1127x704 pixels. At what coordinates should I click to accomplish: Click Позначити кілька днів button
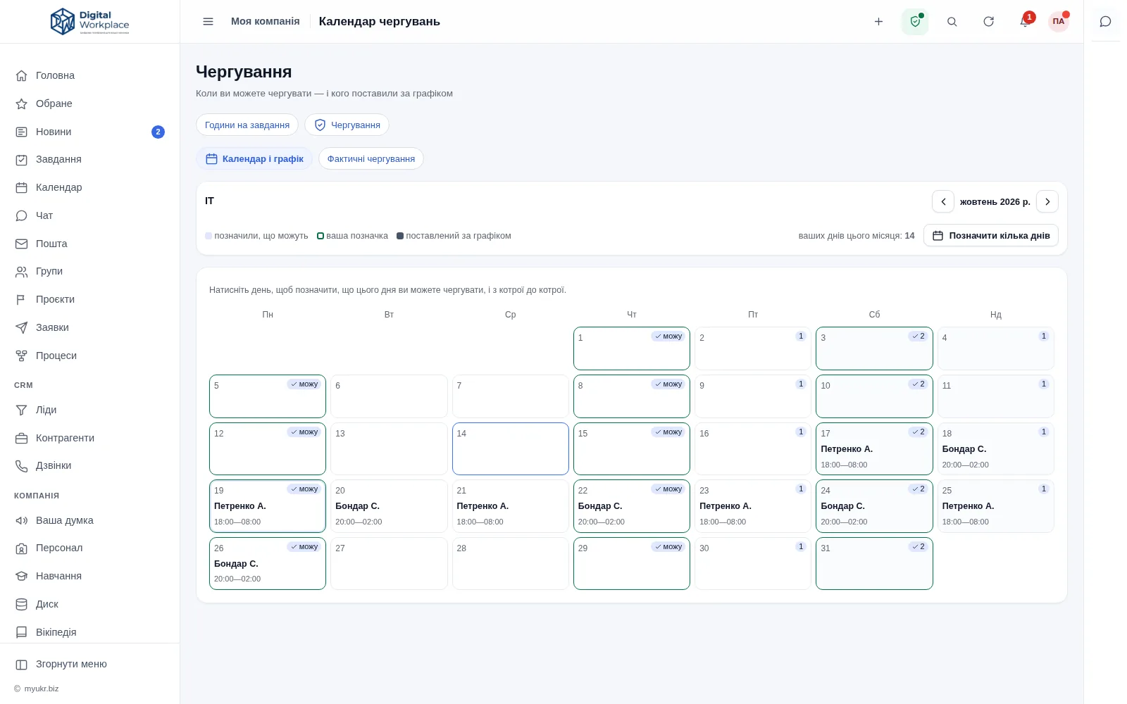tap(991, 235)
